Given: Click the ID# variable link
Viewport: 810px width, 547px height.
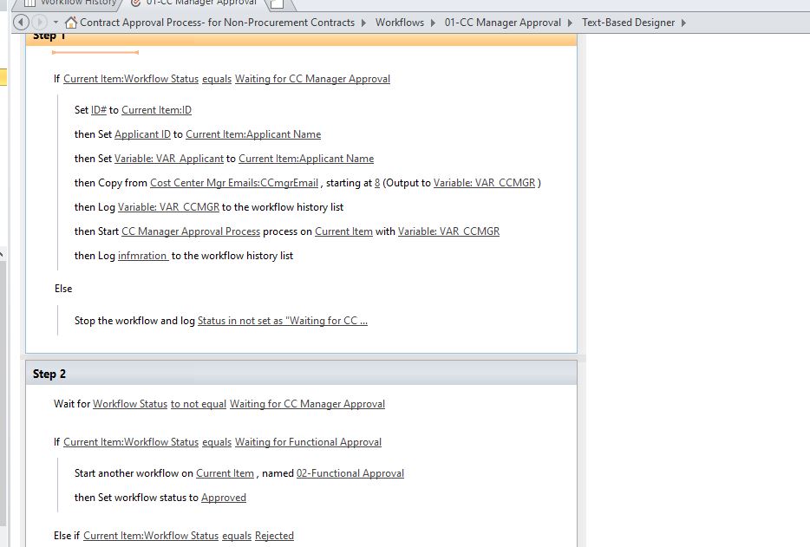Looking at the screenshot, I should pyautogui.click(x=99, y=110).
